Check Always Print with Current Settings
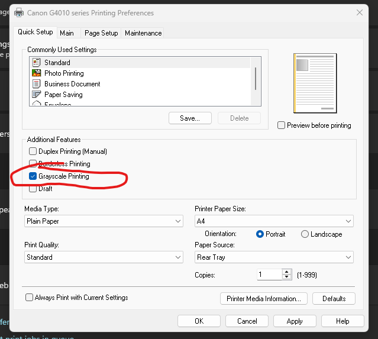This screenshot has height=339, width=378. [29, 297]
